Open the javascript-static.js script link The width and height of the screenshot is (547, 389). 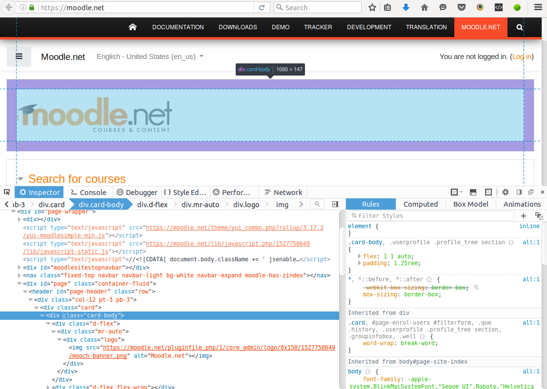(166, 248)
